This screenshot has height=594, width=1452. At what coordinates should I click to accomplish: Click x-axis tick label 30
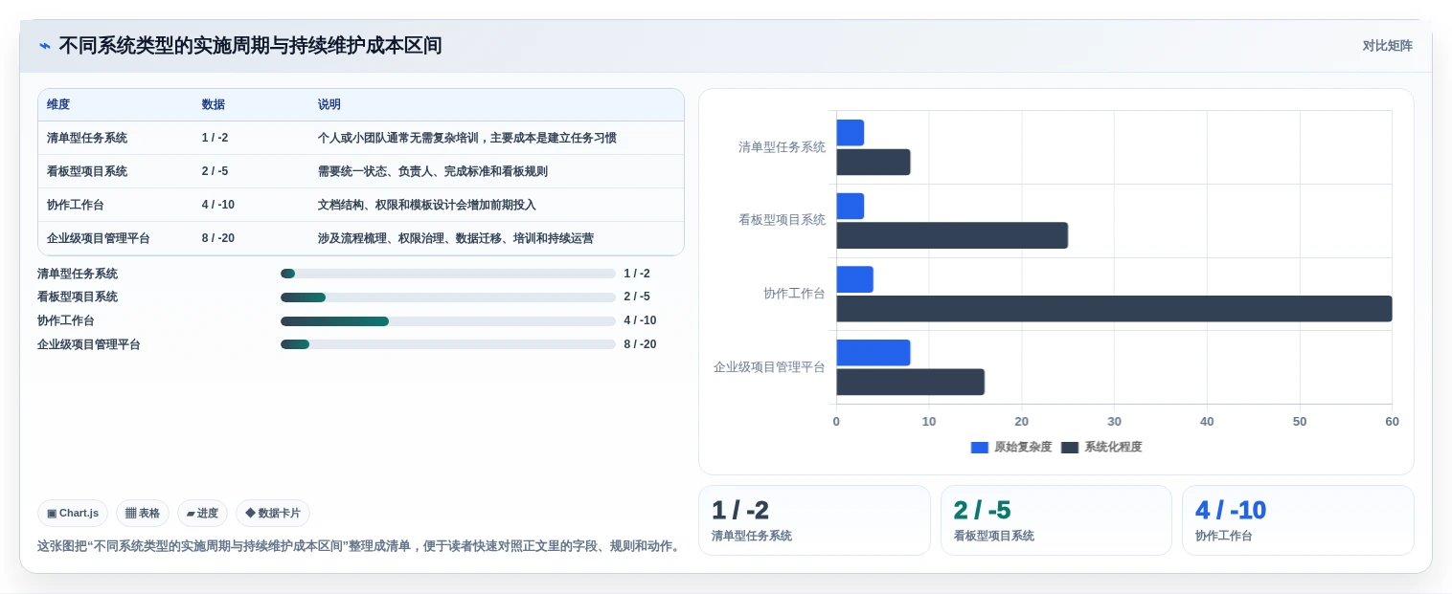1114,422
